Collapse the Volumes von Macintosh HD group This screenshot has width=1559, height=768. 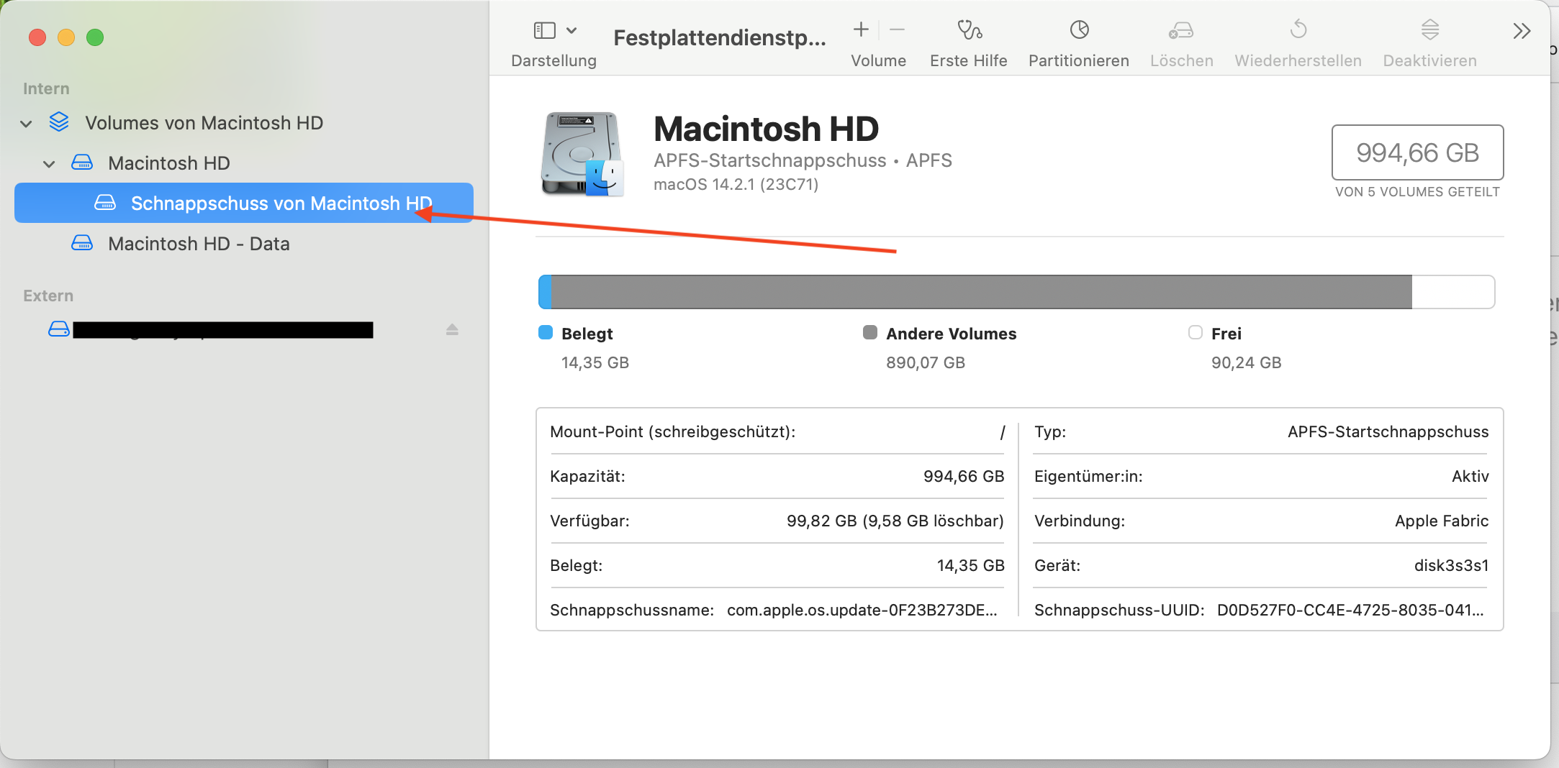pos(27,124)
